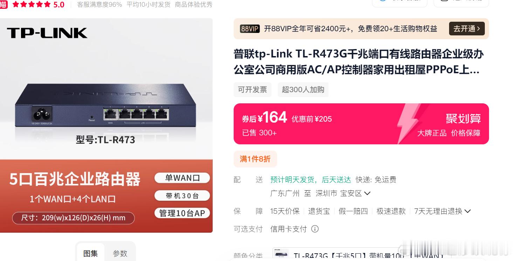Click the main router product image

click(x=106, y=125)
